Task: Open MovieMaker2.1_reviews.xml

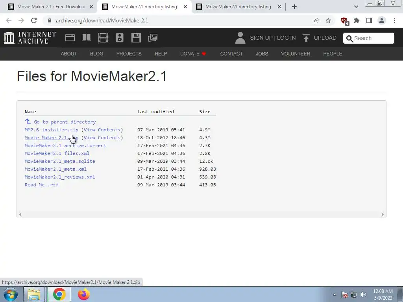Action: click(60, 177)
